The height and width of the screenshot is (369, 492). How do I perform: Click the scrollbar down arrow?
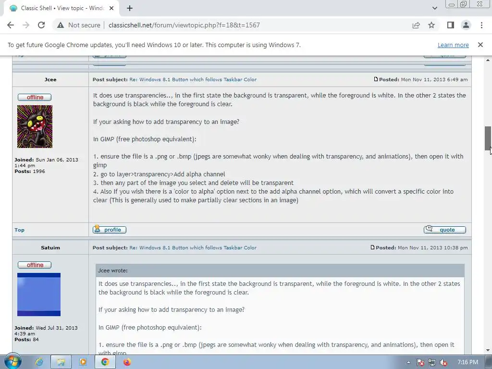488,350
